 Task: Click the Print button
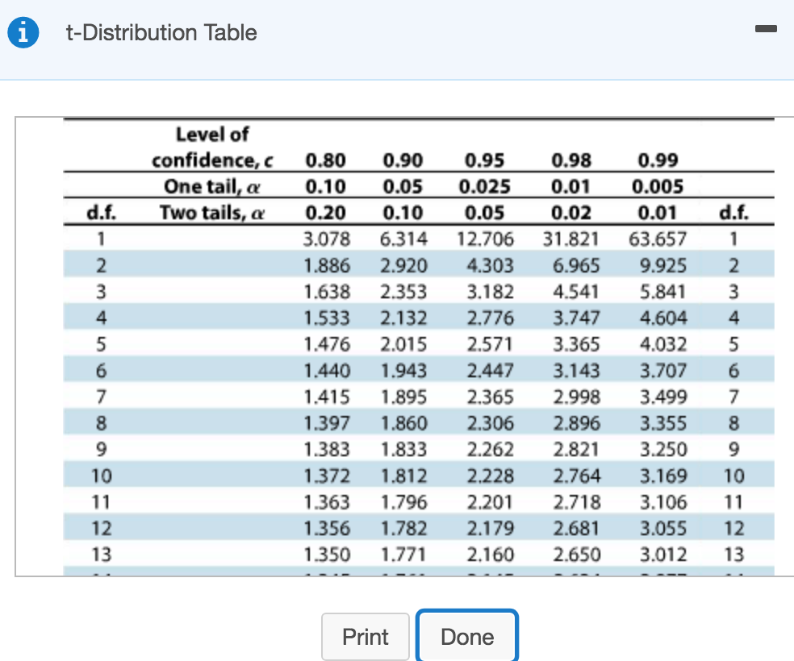tap(365, 637)
